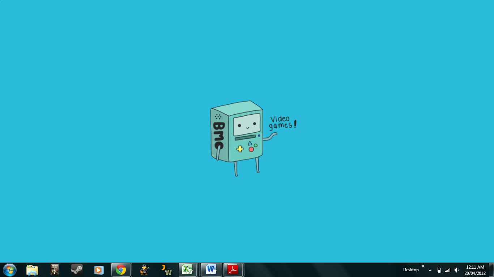Open the penguin-with-guitar taskbar app
494x277 pixels.
click(145, 270)
